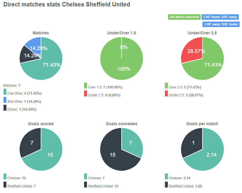Image resolution: width=242 pixels, height=193 pixels.
Task: Click the Matches chart title
Action: point(41,33)
